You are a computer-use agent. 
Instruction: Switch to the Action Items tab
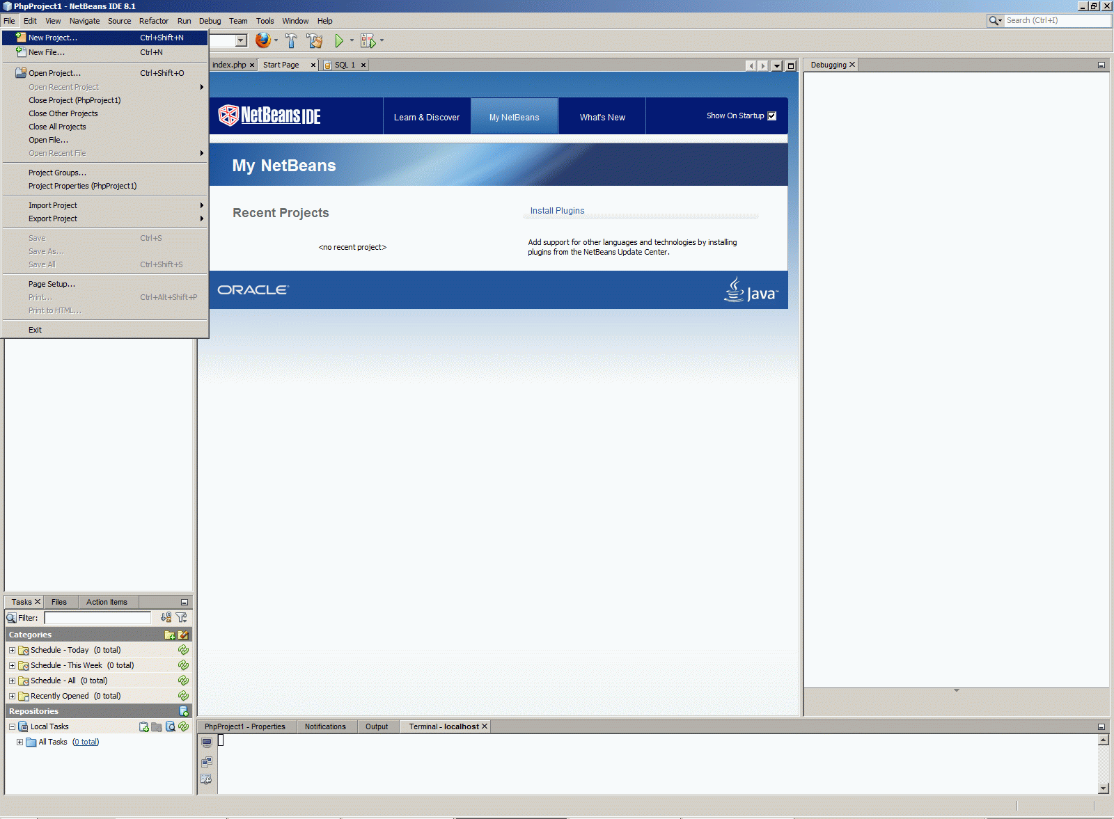107,602
